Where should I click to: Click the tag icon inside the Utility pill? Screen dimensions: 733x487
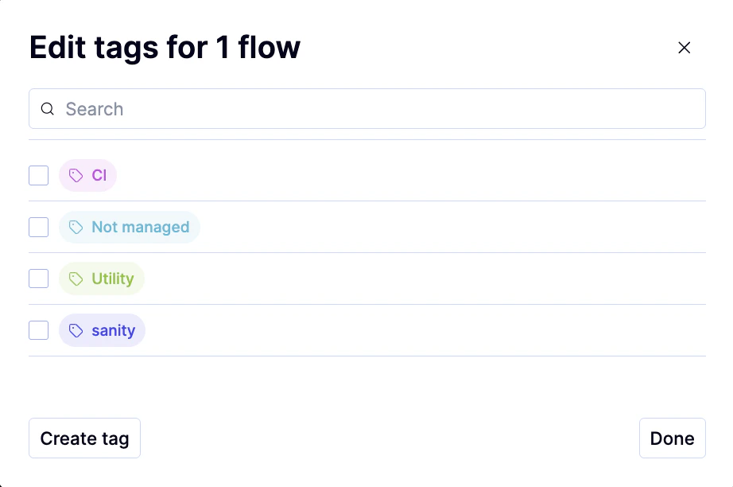click(76, 279)
